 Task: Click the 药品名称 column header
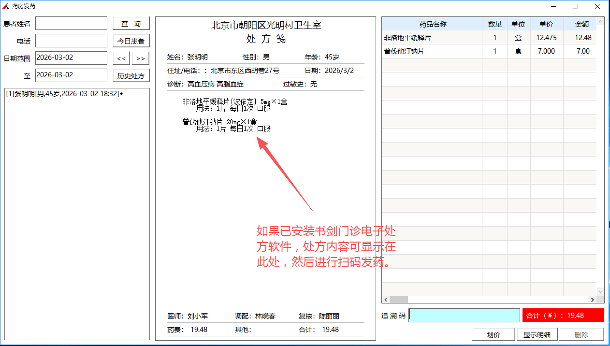[x=432, y=24]
